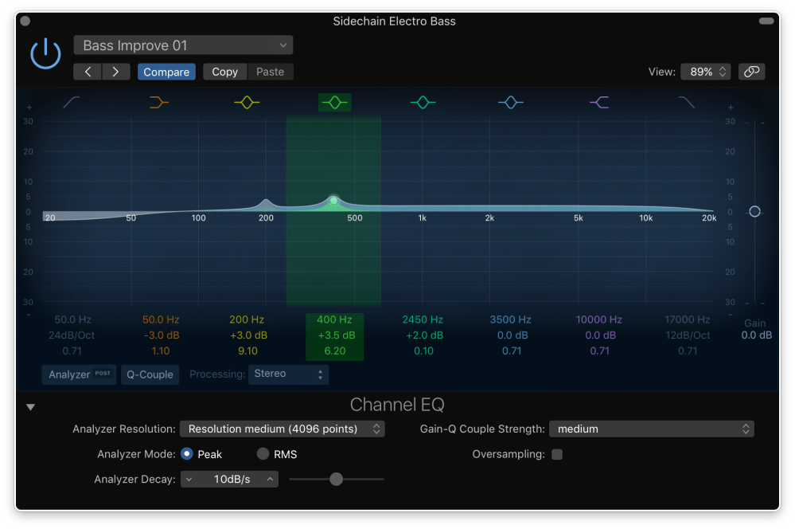This screenshot has width=795, height=529.
Task: Select the green 400 Hz peak band icon
Action: (334, 102)
